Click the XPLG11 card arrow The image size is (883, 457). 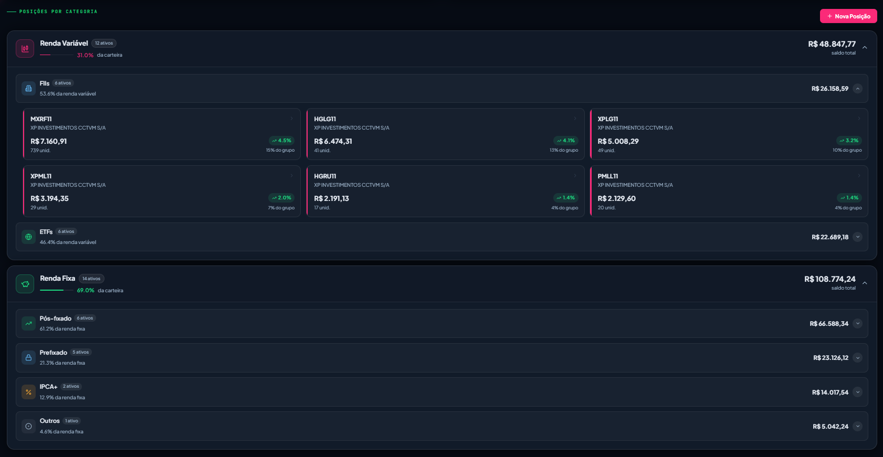859,119
